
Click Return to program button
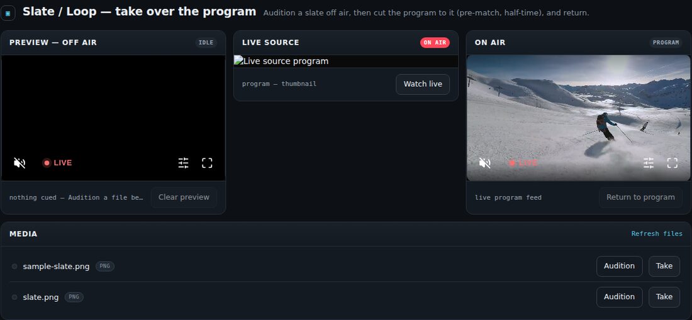pos(640,197)
